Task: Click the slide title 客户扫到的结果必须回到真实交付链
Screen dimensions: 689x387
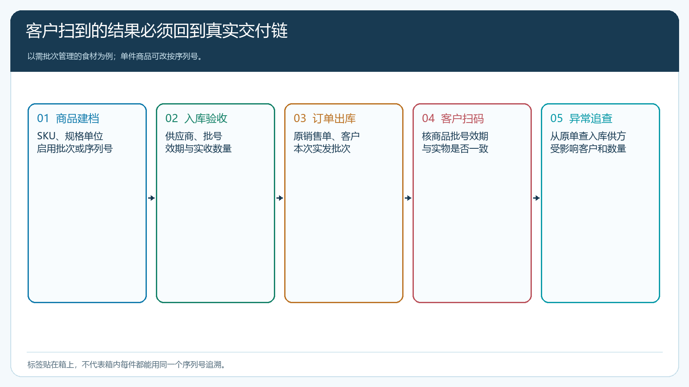Action: pos(156,31)
